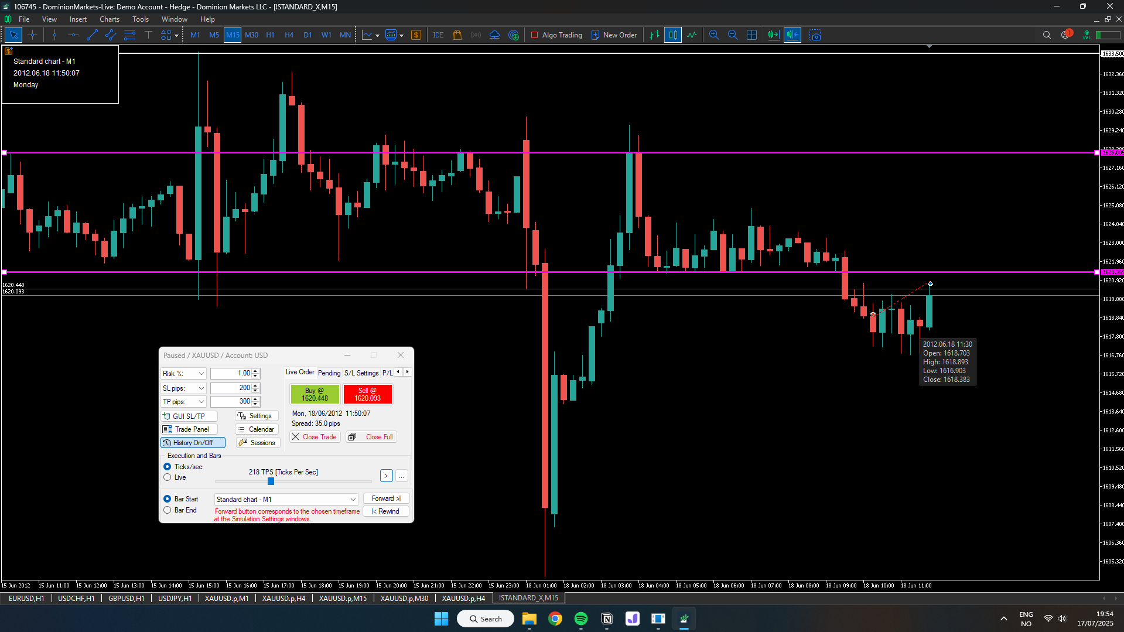Pick the equidistant channel tool
This screenshot has width=1124, height=632.
pyautogui.click(x=111, y=35)
